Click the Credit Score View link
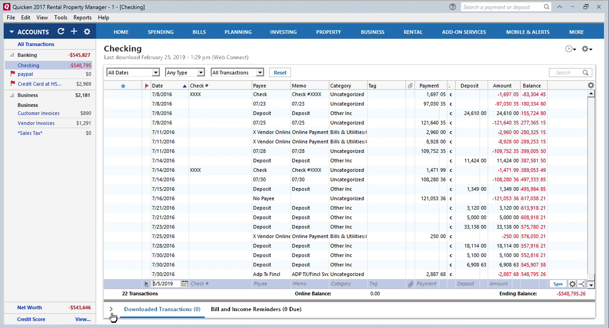Image resolution: width=609 pixels, height=328 pixels. [83, 319]
